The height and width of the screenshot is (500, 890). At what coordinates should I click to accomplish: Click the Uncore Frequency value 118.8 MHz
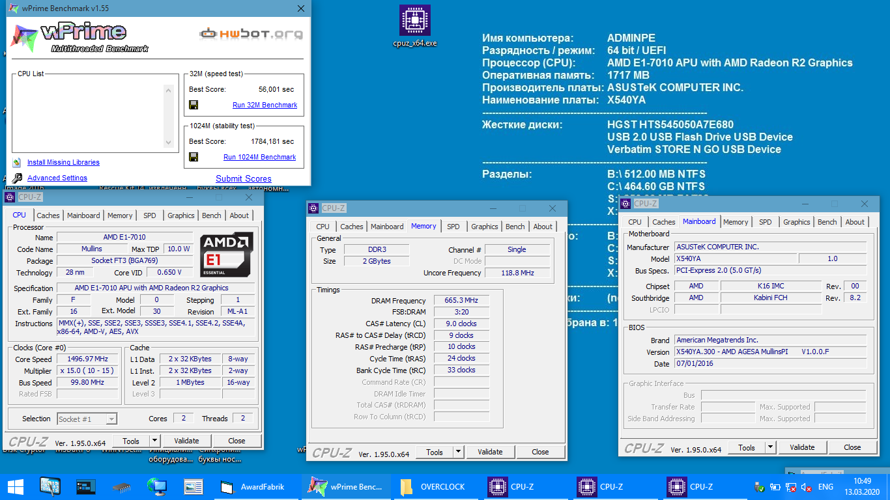(517, 273)
